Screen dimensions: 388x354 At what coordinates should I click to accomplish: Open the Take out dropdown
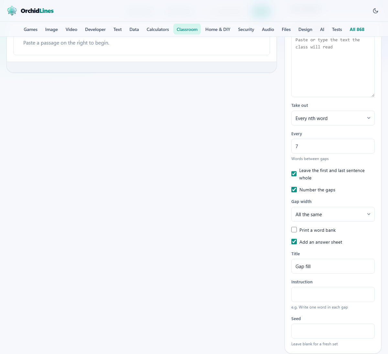(x=333, y=118)
